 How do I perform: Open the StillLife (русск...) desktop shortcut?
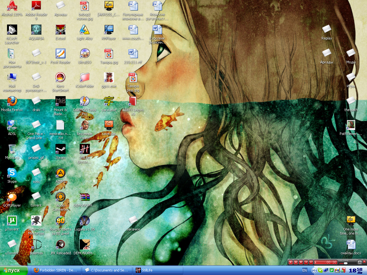(85, 154)
